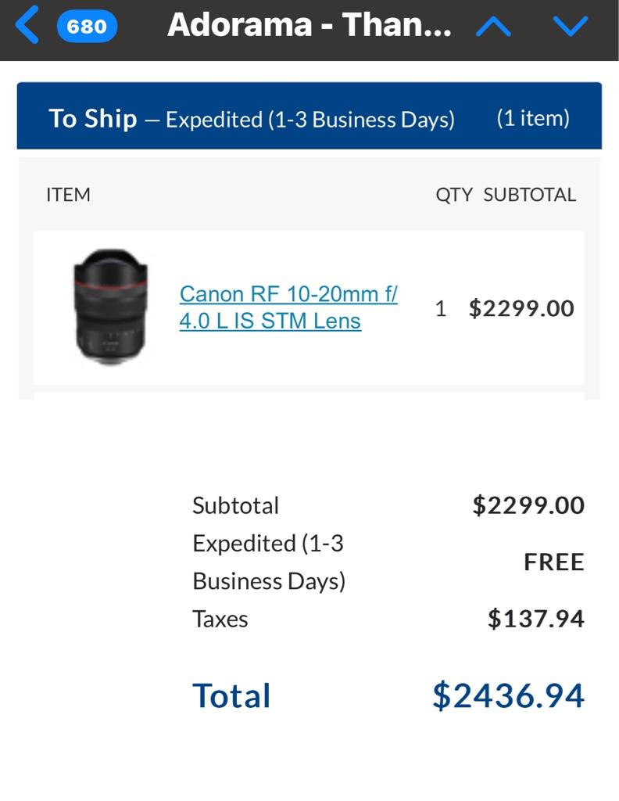Go to next message with down arrow
Viewport: 619px width, 801px height.
pos(571,26)
